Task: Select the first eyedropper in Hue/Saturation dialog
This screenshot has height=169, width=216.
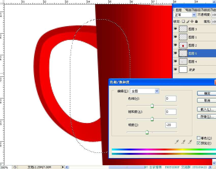Action: (177, 142)
